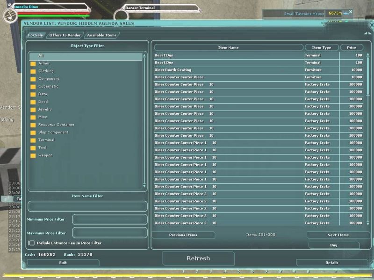
Task: Open the Armor category folder icon
Action: 33,64
